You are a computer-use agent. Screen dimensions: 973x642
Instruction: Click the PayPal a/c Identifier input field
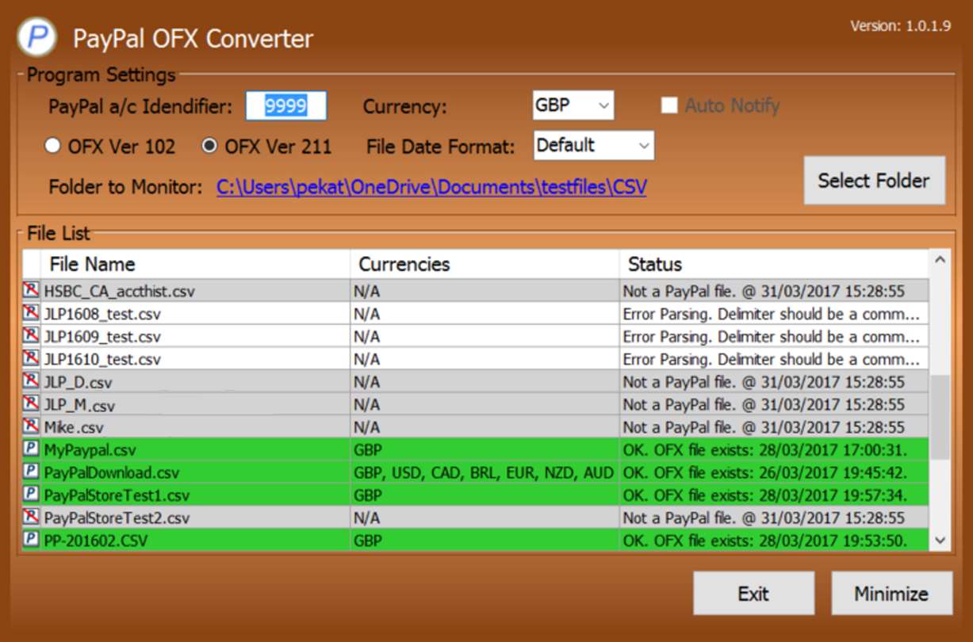[x=285, y=105]
